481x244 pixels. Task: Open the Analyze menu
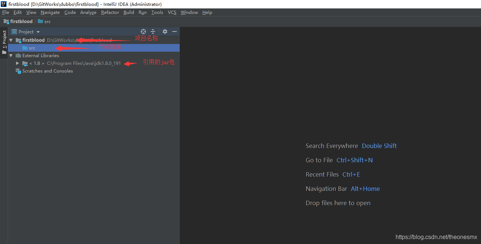[88, 12]
